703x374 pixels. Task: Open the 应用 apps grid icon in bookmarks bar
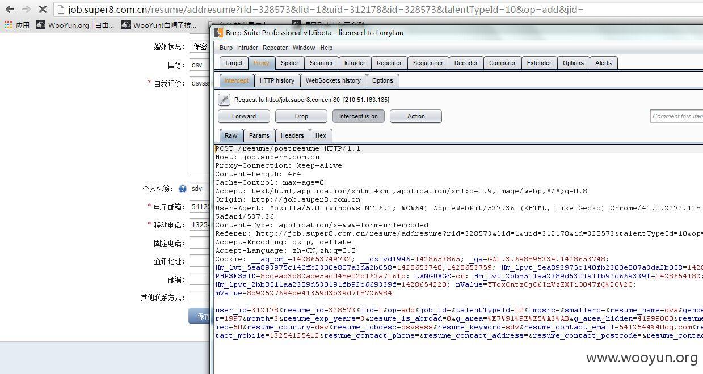click(x=7, y=25)
